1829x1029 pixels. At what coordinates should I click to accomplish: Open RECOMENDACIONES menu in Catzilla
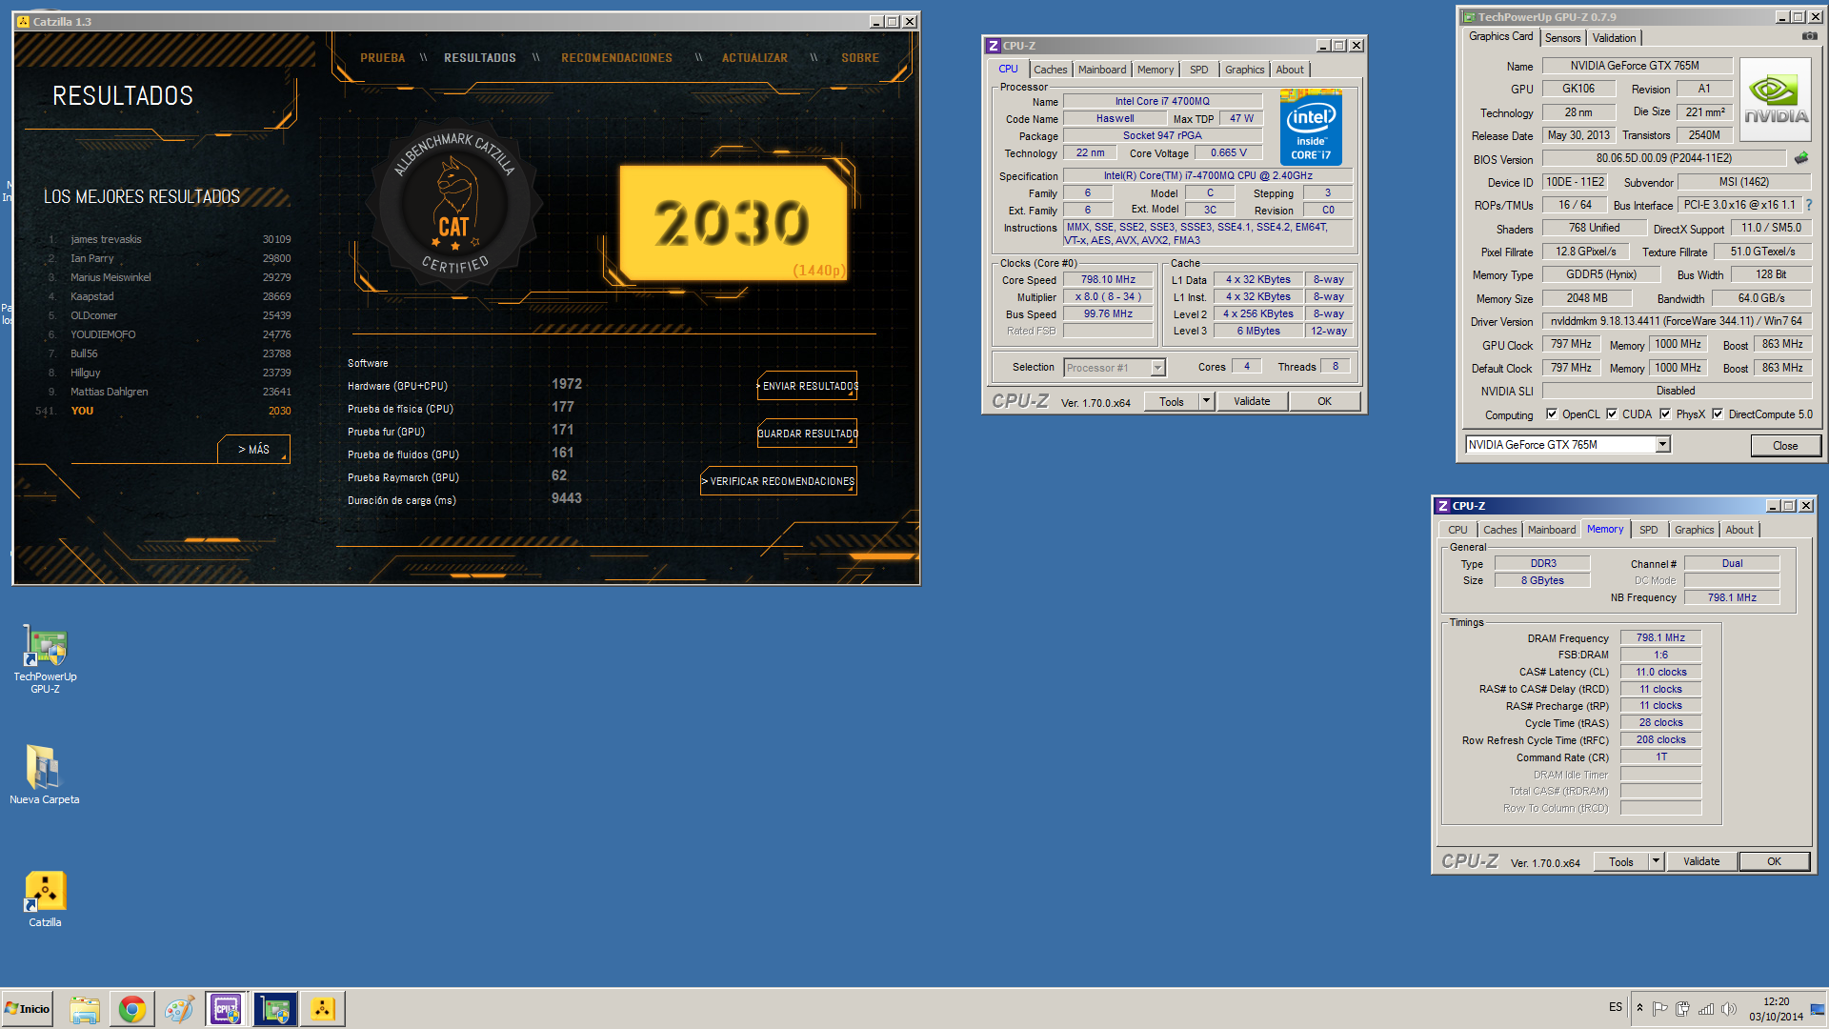coord(616,58)
